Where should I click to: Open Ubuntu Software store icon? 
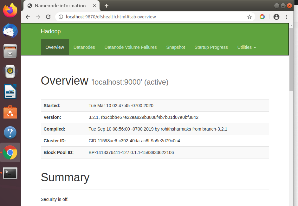[x=10, y=112]
